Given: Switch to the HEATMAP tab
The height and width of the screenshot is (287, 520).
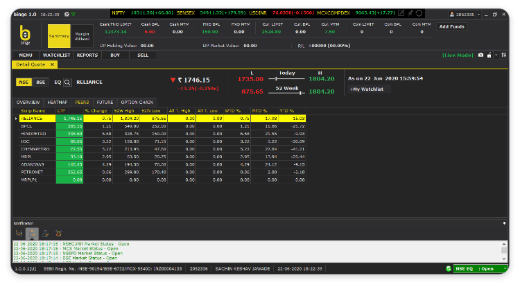Looking at the screenshot, I should pyautogui.click(x=58, y=103).
